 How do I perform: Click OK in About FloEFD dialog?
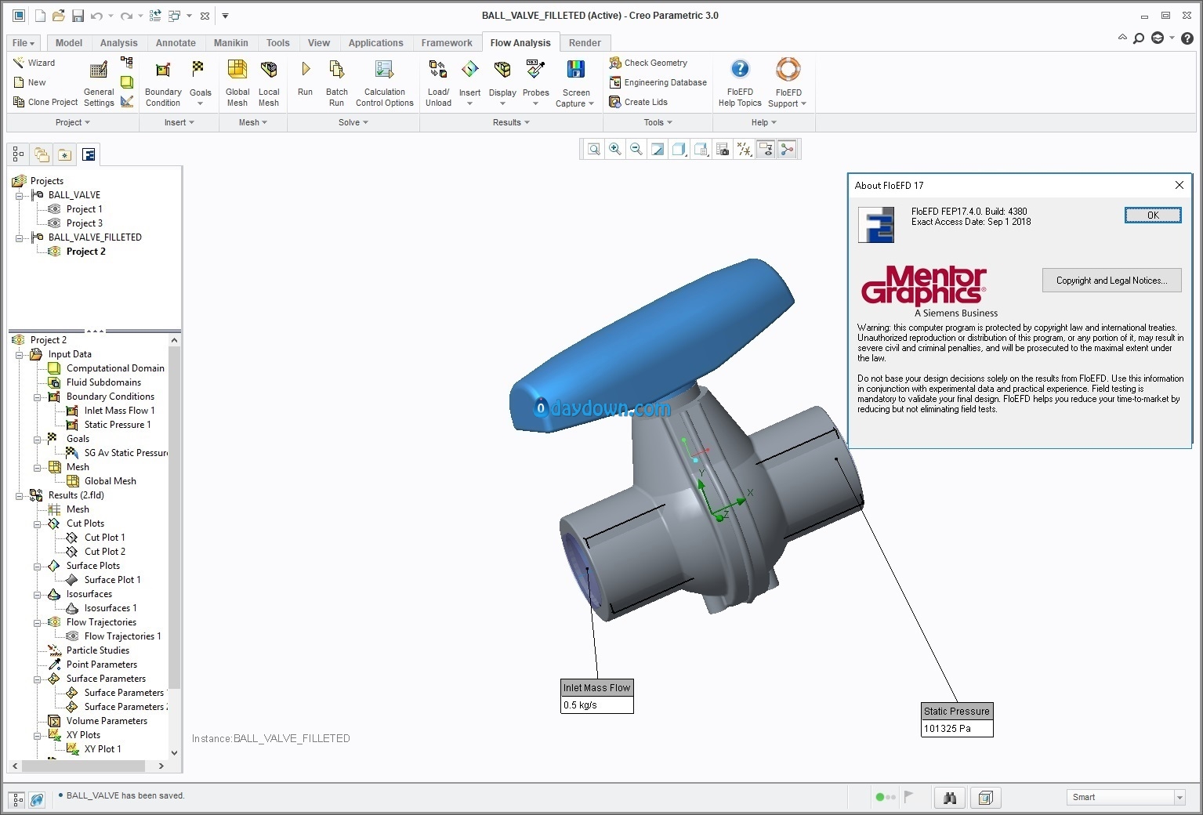(1153, 216)
